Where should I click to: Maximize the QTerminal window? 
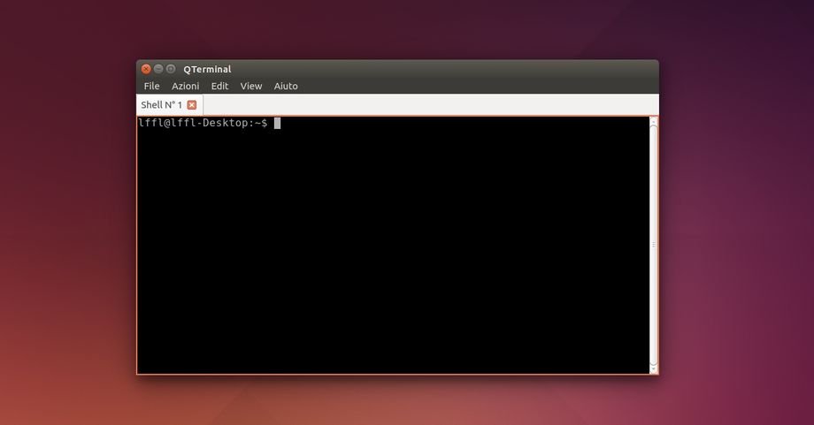(170, 69)
